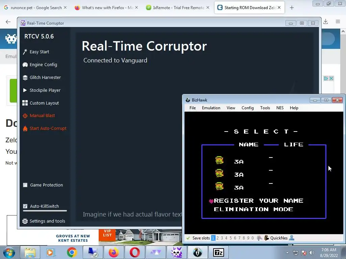Open the Windows Start menu
Viewport: 346px width, 259px height.
click(9, 252)
